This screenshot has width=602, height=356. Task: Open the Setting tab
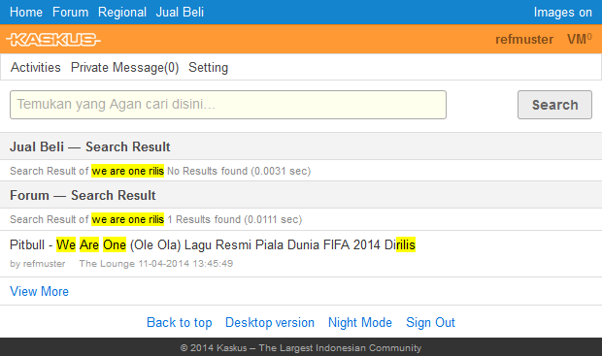[208, 68]
